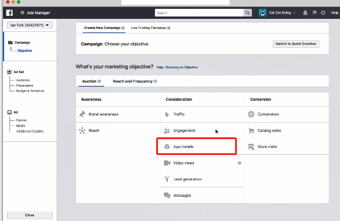This screenshot has width=340, height=221.
Task: Click the Ad Set heading in sidebar
Action: pos(19,72)
